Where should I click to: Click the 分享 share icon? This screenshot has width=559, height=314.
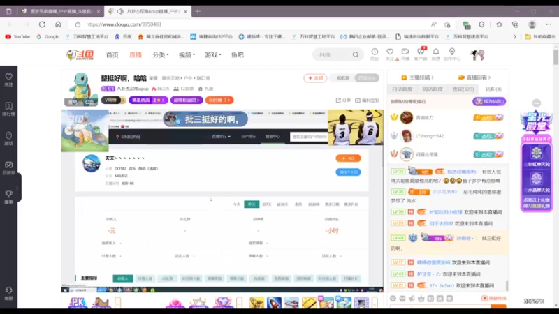pyautogui.click(x=343, y=100)
